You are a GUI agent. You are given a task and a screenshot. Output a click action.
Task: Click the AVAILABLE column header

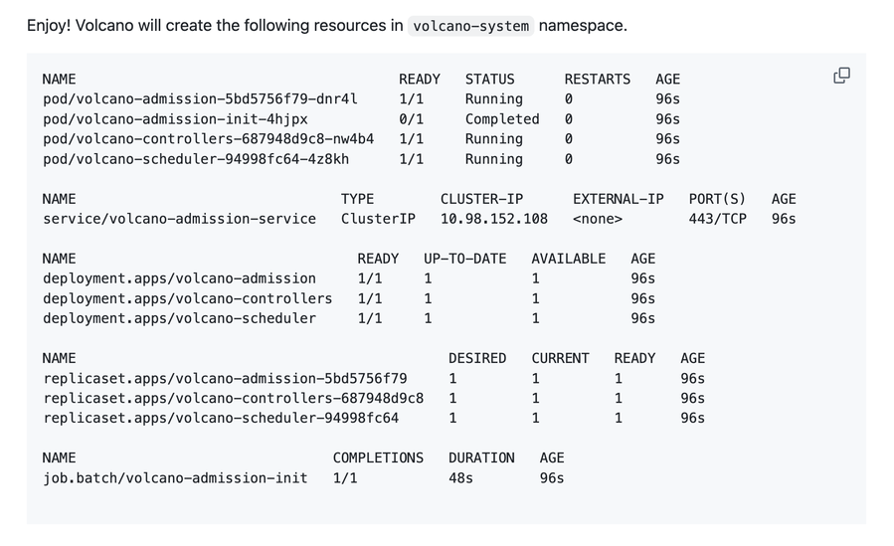(x=569, y=259)
